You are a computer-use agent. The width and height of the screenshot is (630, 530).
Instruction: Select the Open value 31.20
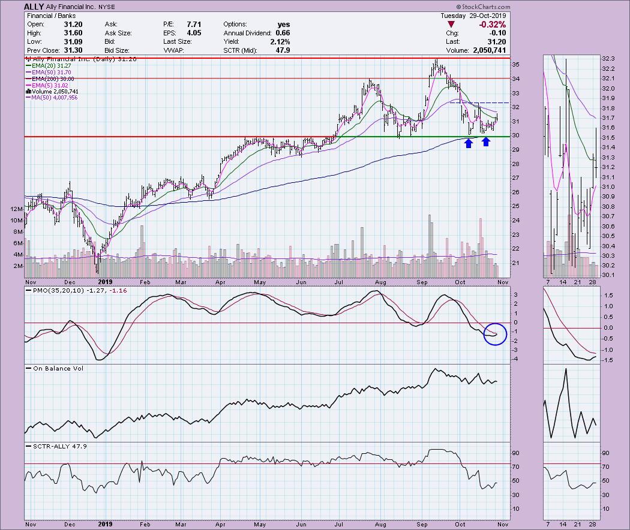(x=73, y=25)
